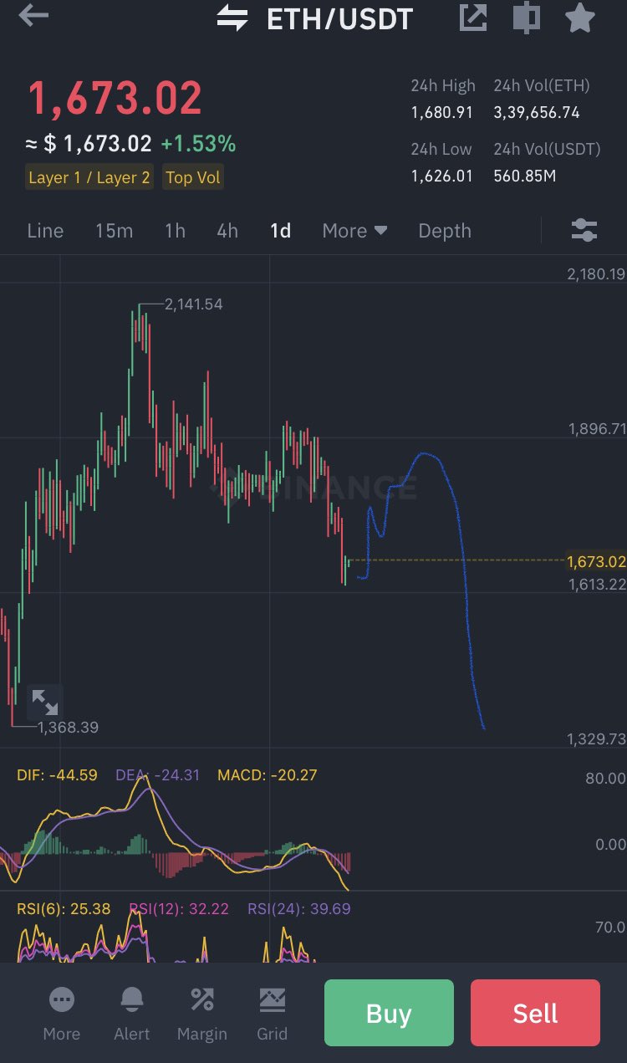Tap the 1,613.22 price axis label
Image resolution: width=627 pixels, height=1063 pixels.
click(x=596, y=584)
